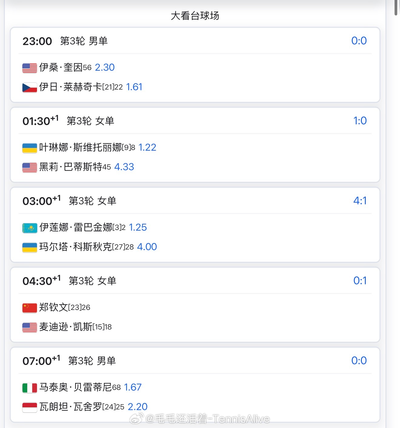Viewport: 400px width, 428px height.
Task: Click the Czech flag beside 伊日·莱赫奇卡
Action: [30, 88]
